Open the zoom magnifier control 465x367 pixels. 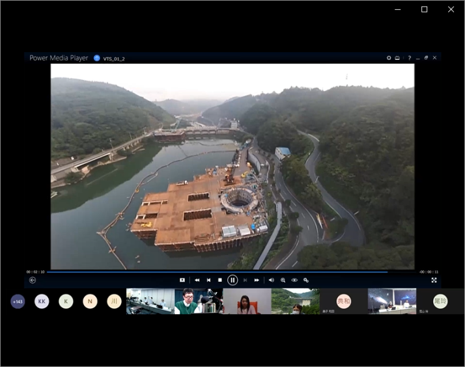[283, 280]
